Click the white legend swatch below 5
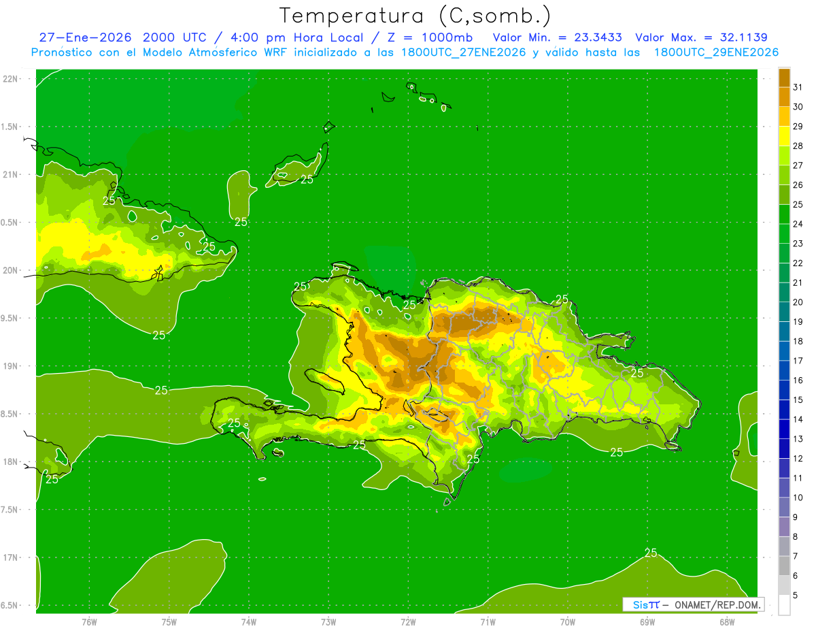 (x=784, y=605)
